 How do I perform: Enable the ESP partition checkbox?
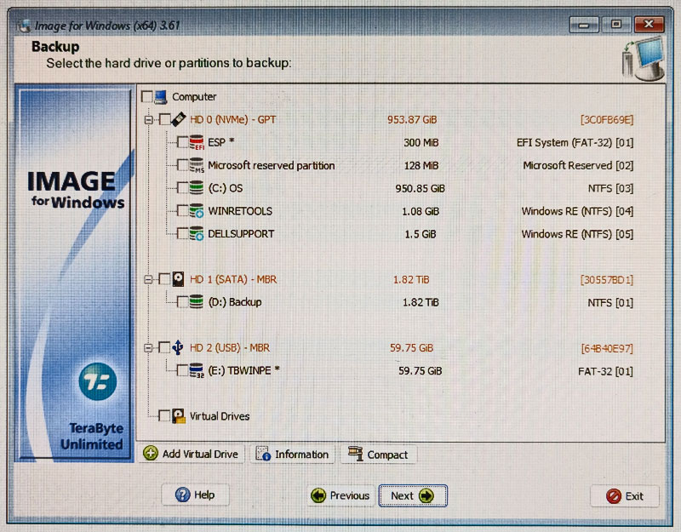pyautogui.click(x=183, y=142)
